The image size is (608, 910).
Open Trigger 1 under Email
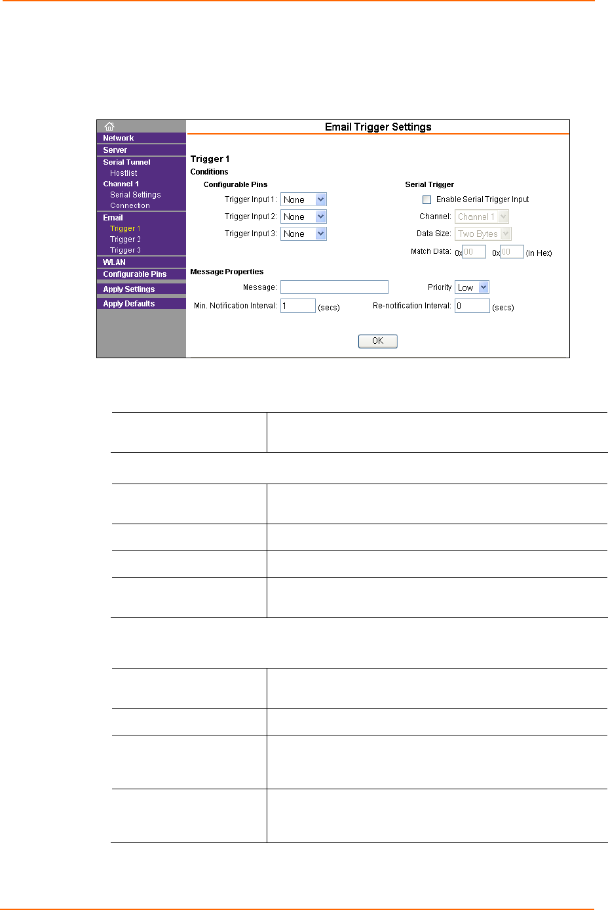pos(125,228)
